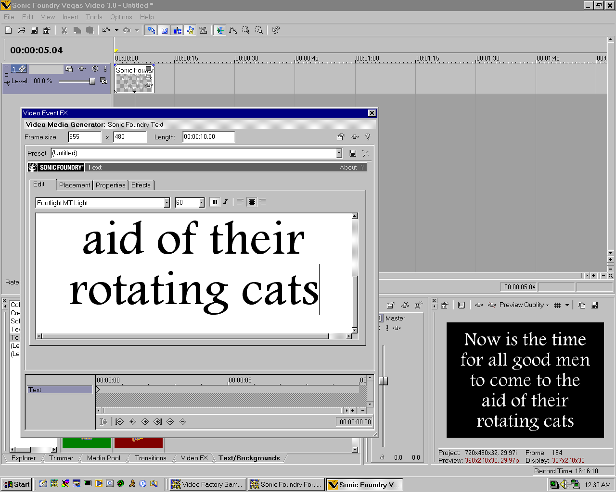This screenshot has width=616, height=492.
Task: Align text left in text editor
Action: click(240, 202)
